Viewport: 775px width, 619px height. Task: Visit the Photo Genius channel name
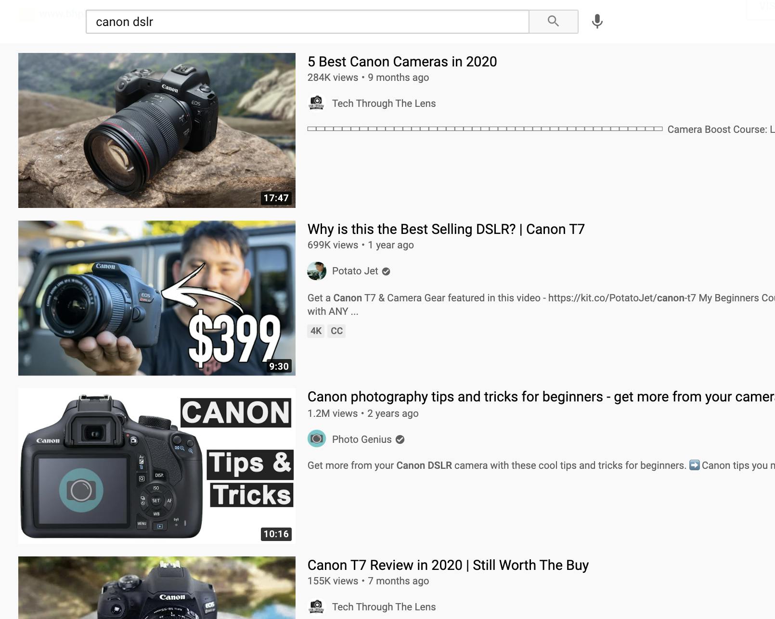(x=362, y=439)
